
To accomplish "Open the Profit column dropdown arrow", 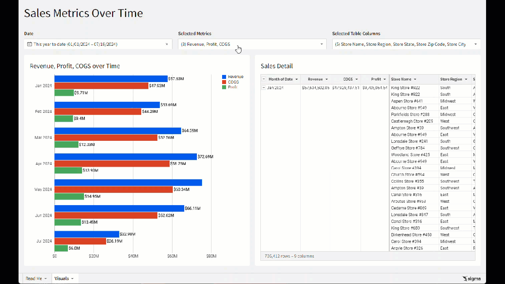I will point(385,79).
